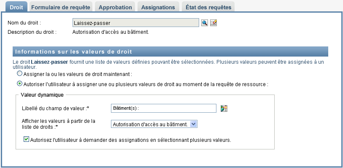Click the description 'Autorisation d'accès au bâtiment.' text
Screen dimensions: 343x168
click(x=111, y=32)
